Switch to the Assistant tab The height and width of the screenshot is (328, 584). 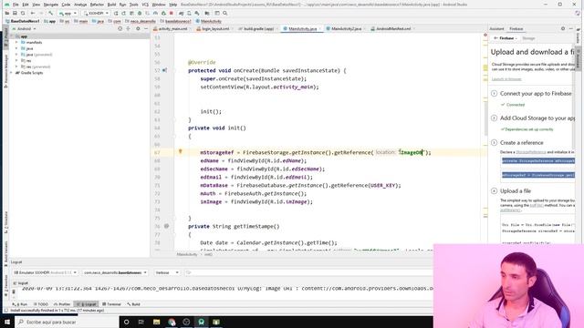pyautogui.click(x=496, y=28)
